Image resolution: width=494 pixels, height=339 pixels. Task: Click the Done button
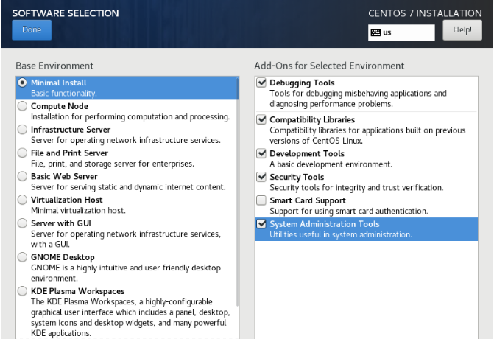[x=32, y=30]
